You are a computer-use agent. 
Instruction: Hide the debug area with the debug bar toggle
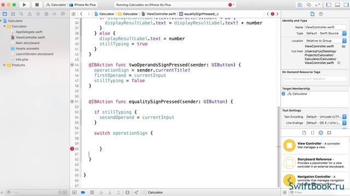[x=74, y=192]
